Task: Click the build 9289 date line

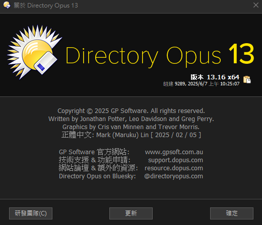Action: click(x=201, y=84)
